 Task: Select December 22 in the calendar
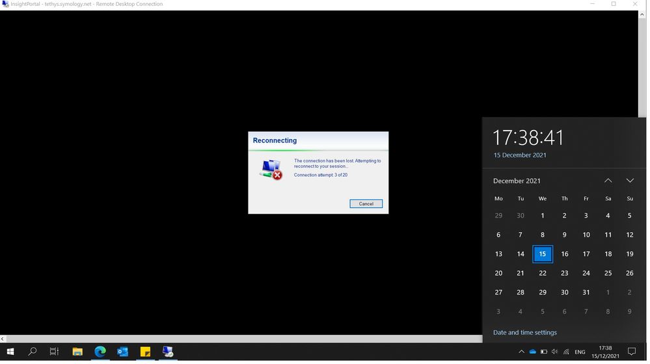[543, 273]
